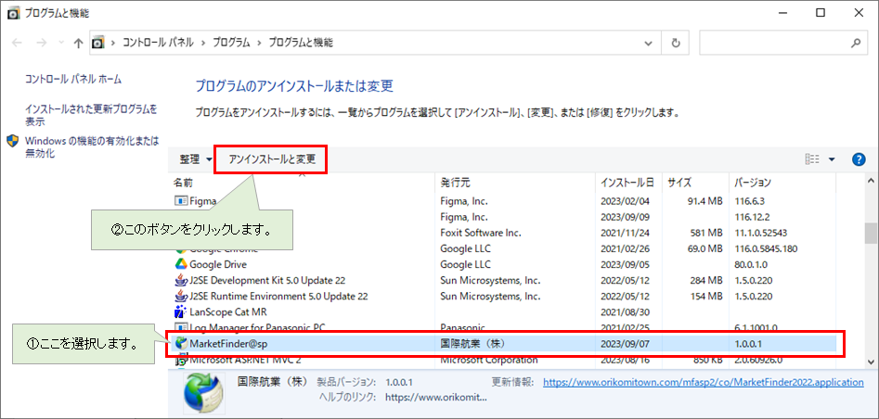Open help with the blue question mark
This screenshot has height=419, width=879.
point(859,159)
